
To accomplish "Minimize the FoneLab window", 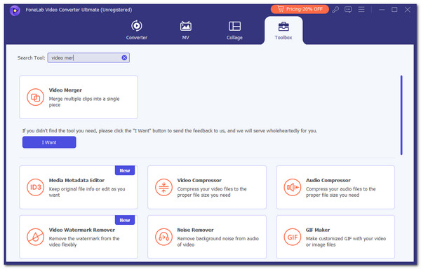I will tap(382, 10).
